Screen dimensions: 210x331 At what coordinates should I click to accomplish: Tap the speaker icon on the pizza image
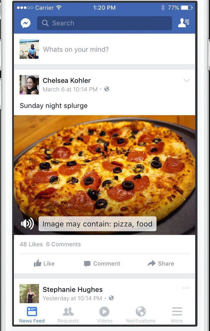coord(27,223)
